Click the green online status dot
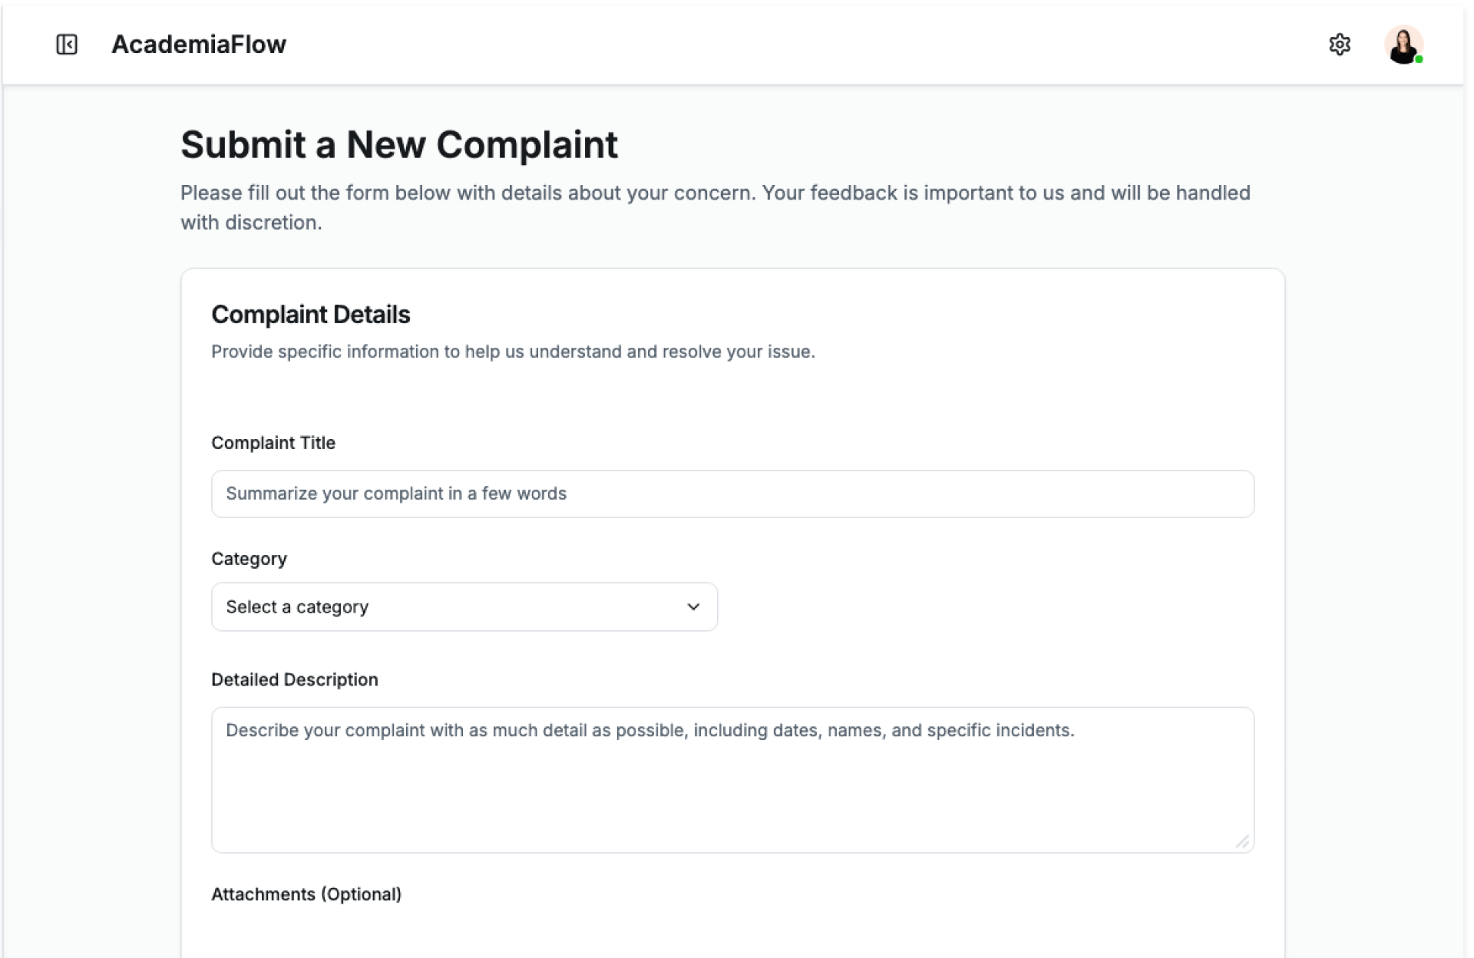This screenshot has width=1474, height=958. click(x=1419, y=59)
